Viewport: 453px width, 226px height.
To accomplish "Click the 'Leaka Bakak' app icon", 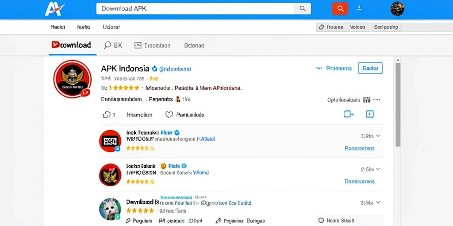I will (x=110, y=175).
